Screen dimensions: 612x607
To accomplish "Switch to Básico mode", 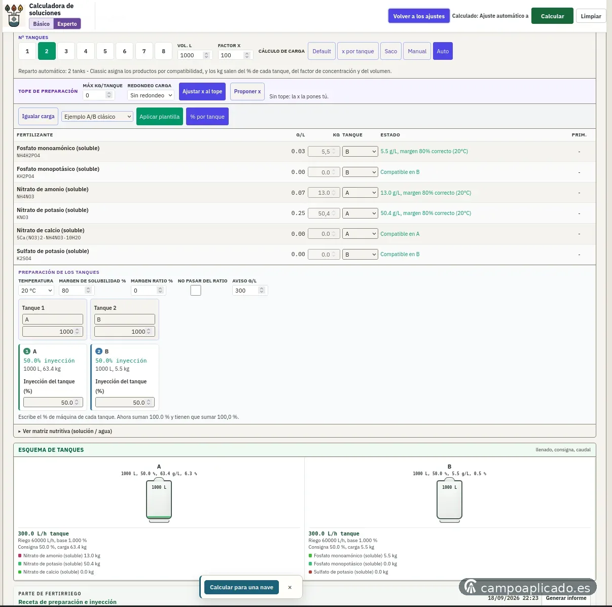I will tap(42, 24).
